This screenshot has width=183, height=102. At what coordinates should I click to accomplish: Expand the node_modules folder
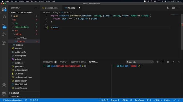coord(22,27)
